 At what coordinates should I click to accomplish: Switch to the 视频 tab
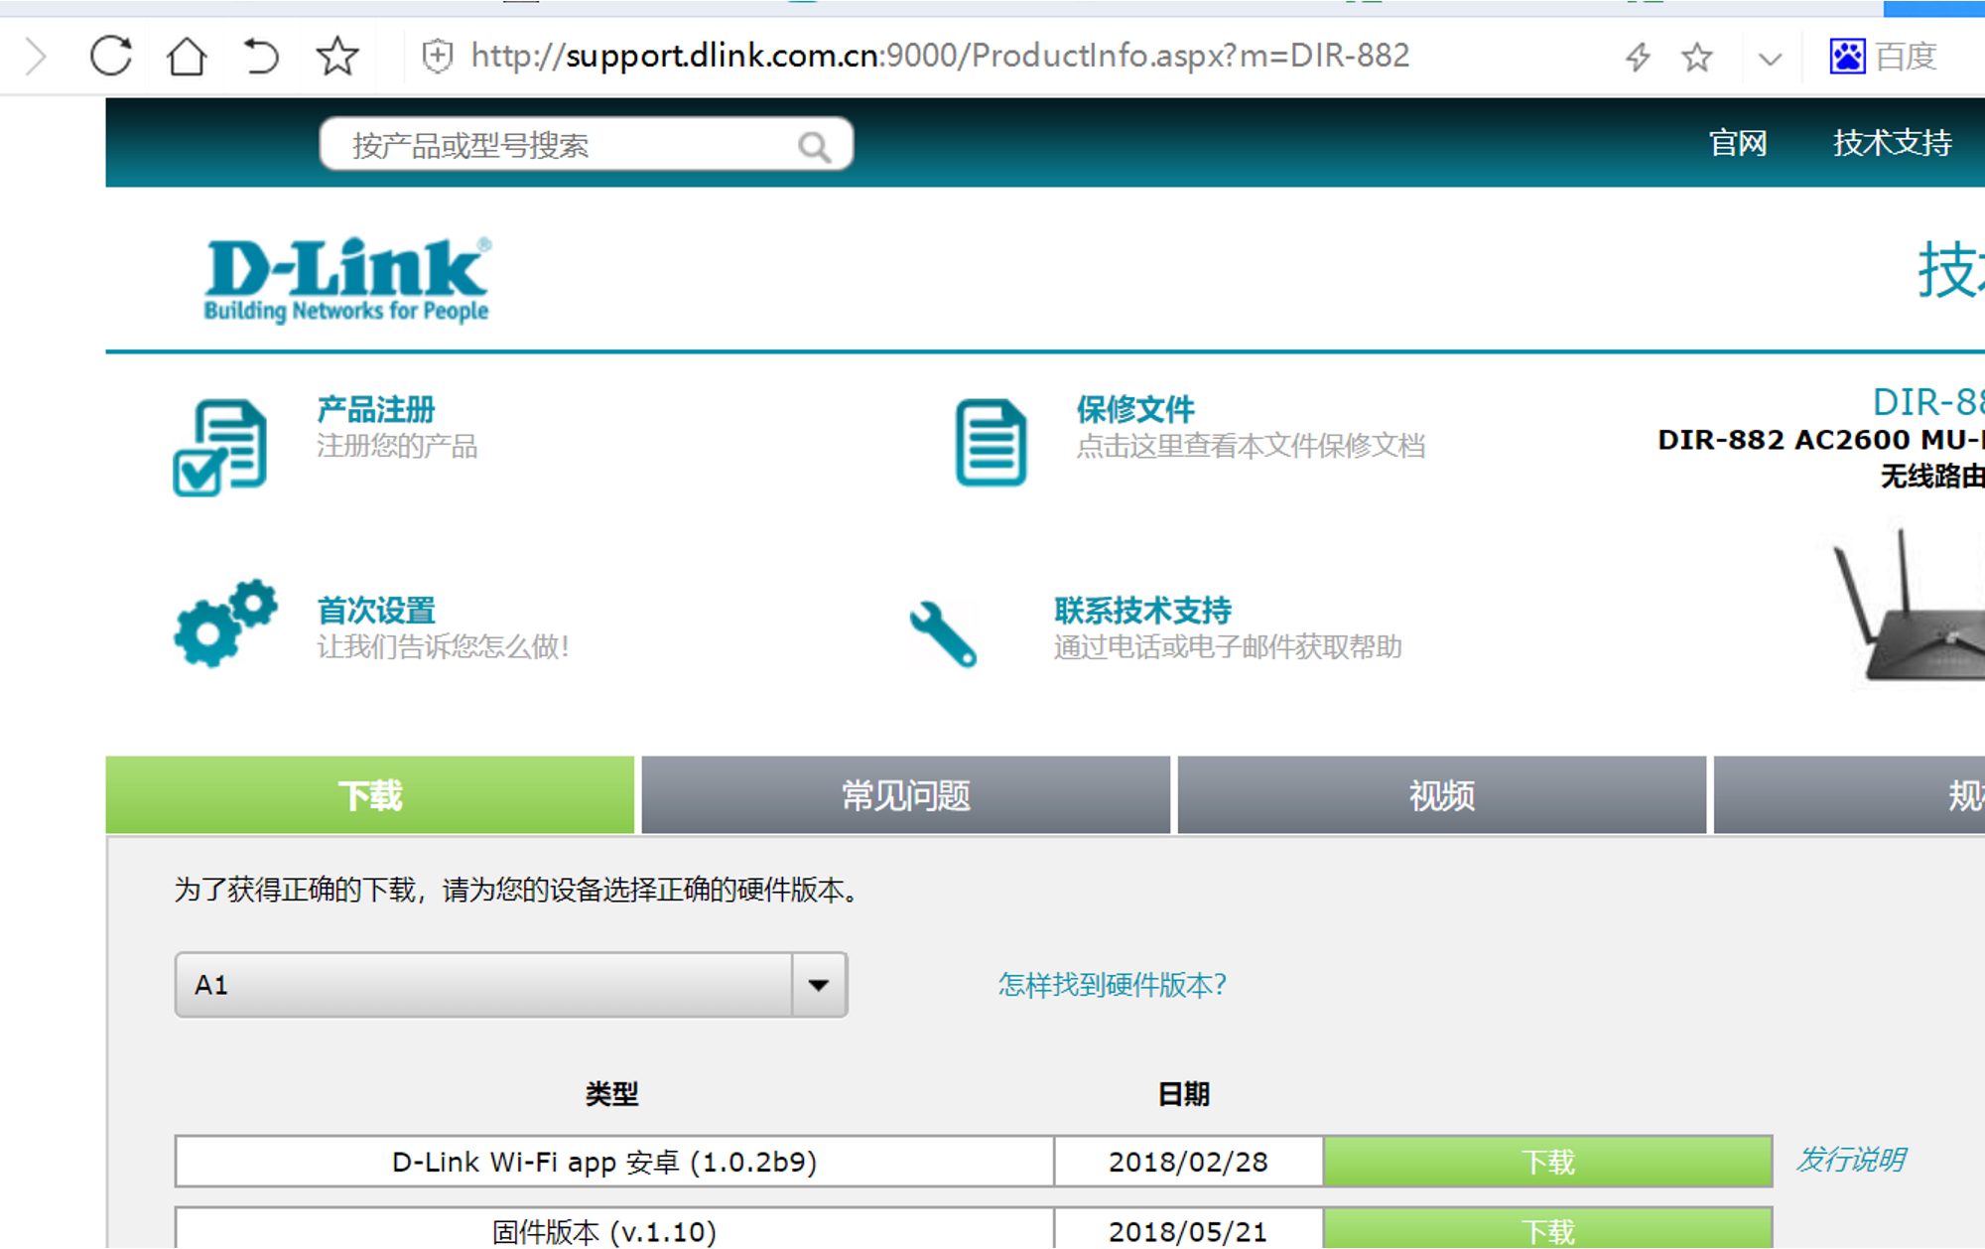[x=1442, y=795]
